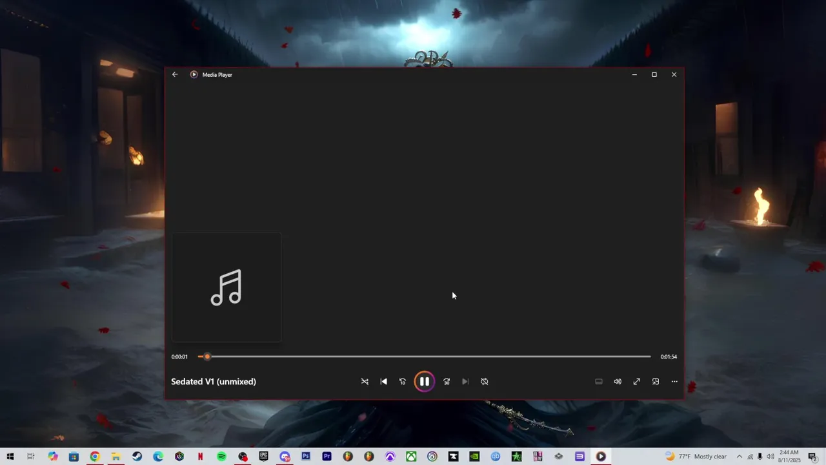Launch Steam from the taskbar
The height and width of the screenshot is (465, 826).
coord(137,457)
